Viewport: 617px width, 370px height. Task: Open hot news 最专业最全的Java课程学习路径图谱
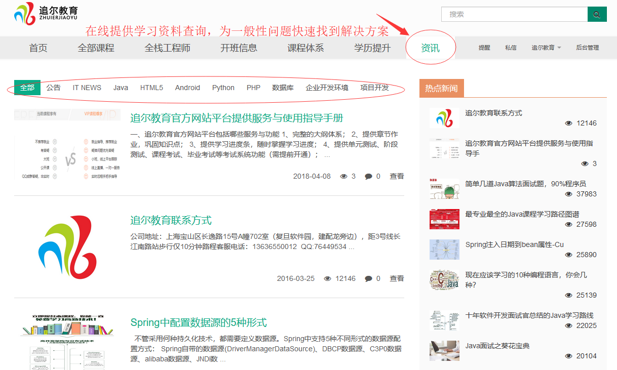(522, 214)
